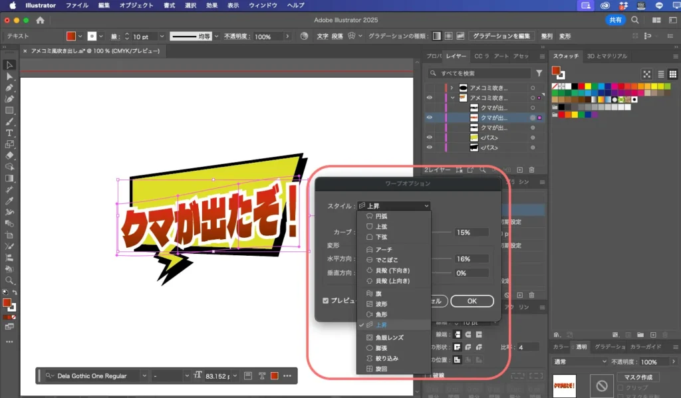Pick the yellow swatch in Swatches panel
This screenshot has height=398, width=681.
click(589, 86)
